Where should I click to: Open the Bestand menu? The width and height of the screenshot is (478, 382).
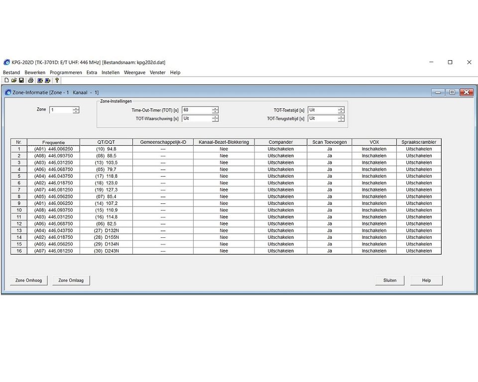point(11,73)
